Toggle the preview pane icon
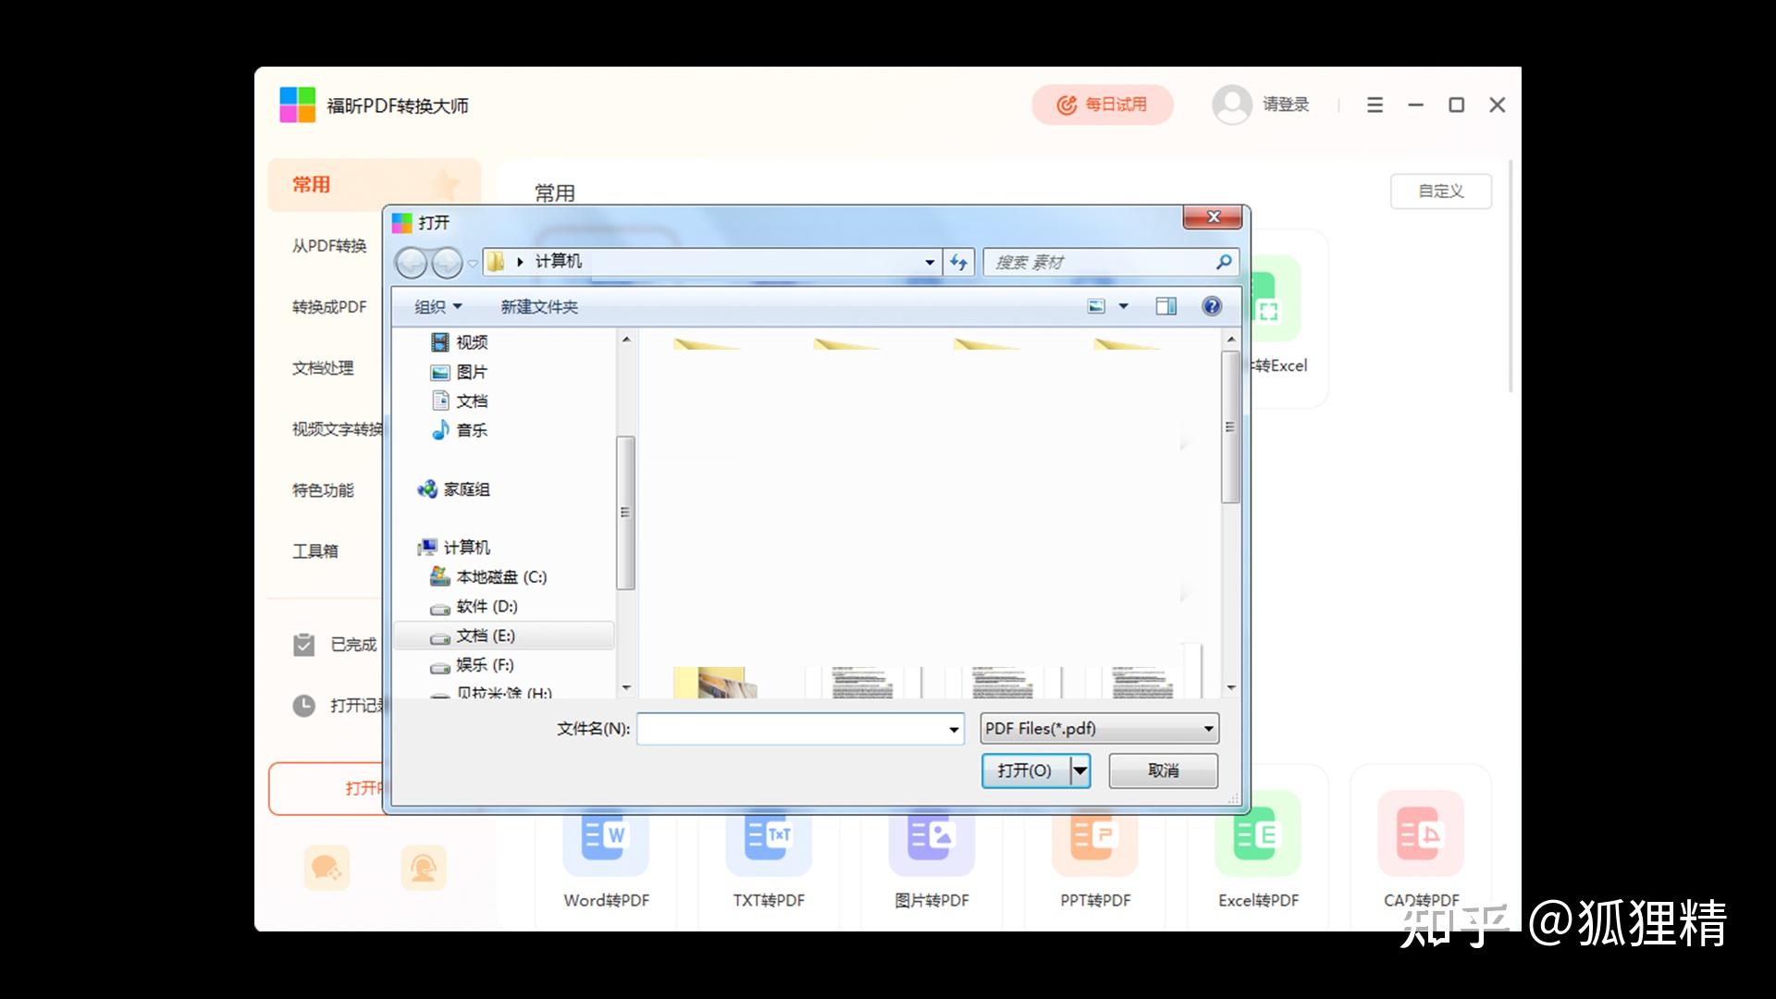Screen dimensions: 1776x999 1165,306
